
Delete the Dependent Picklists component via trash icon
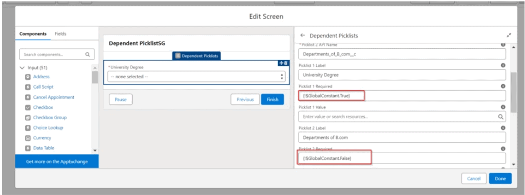(x=286, y=63)
